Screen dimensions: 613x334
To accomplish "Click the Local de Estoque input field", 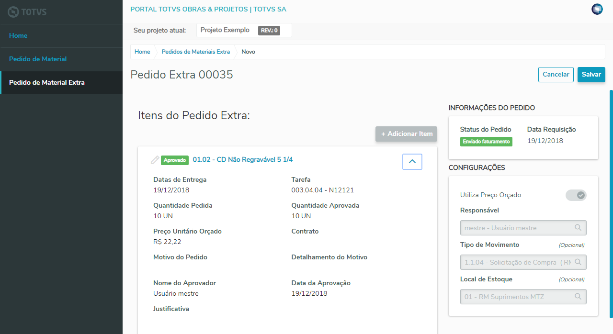I will [x=523, y=297].
